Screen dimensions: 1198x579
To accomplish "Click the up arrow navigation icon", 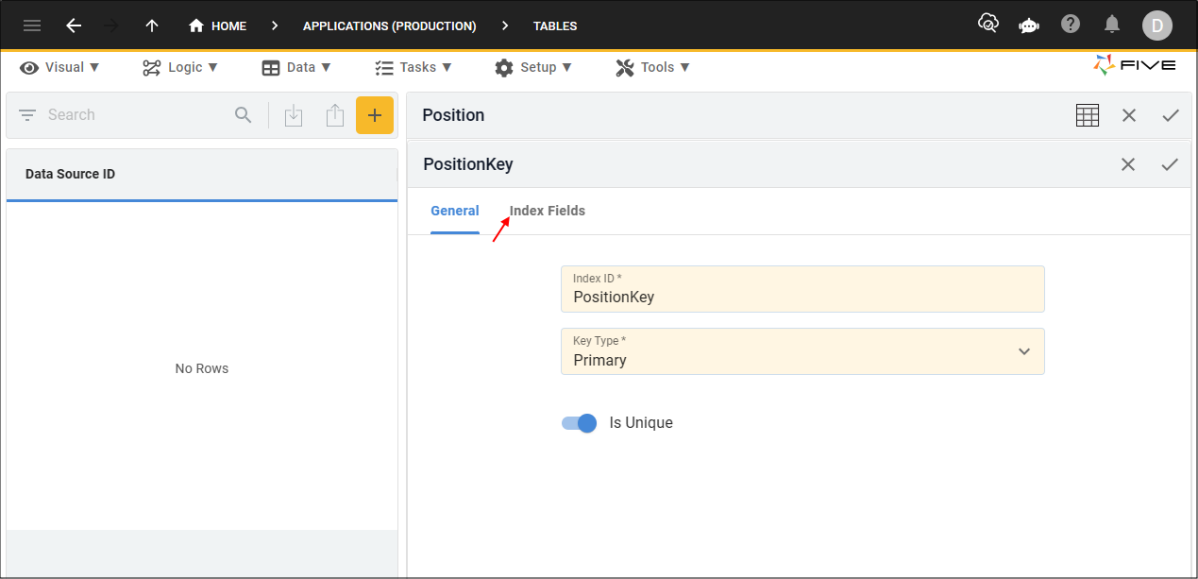I will (152, 26).
